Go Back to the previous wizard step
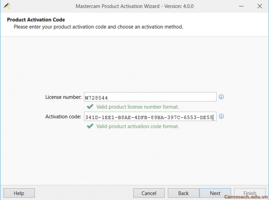The image size is (269, 200). [x=183, y=193]
